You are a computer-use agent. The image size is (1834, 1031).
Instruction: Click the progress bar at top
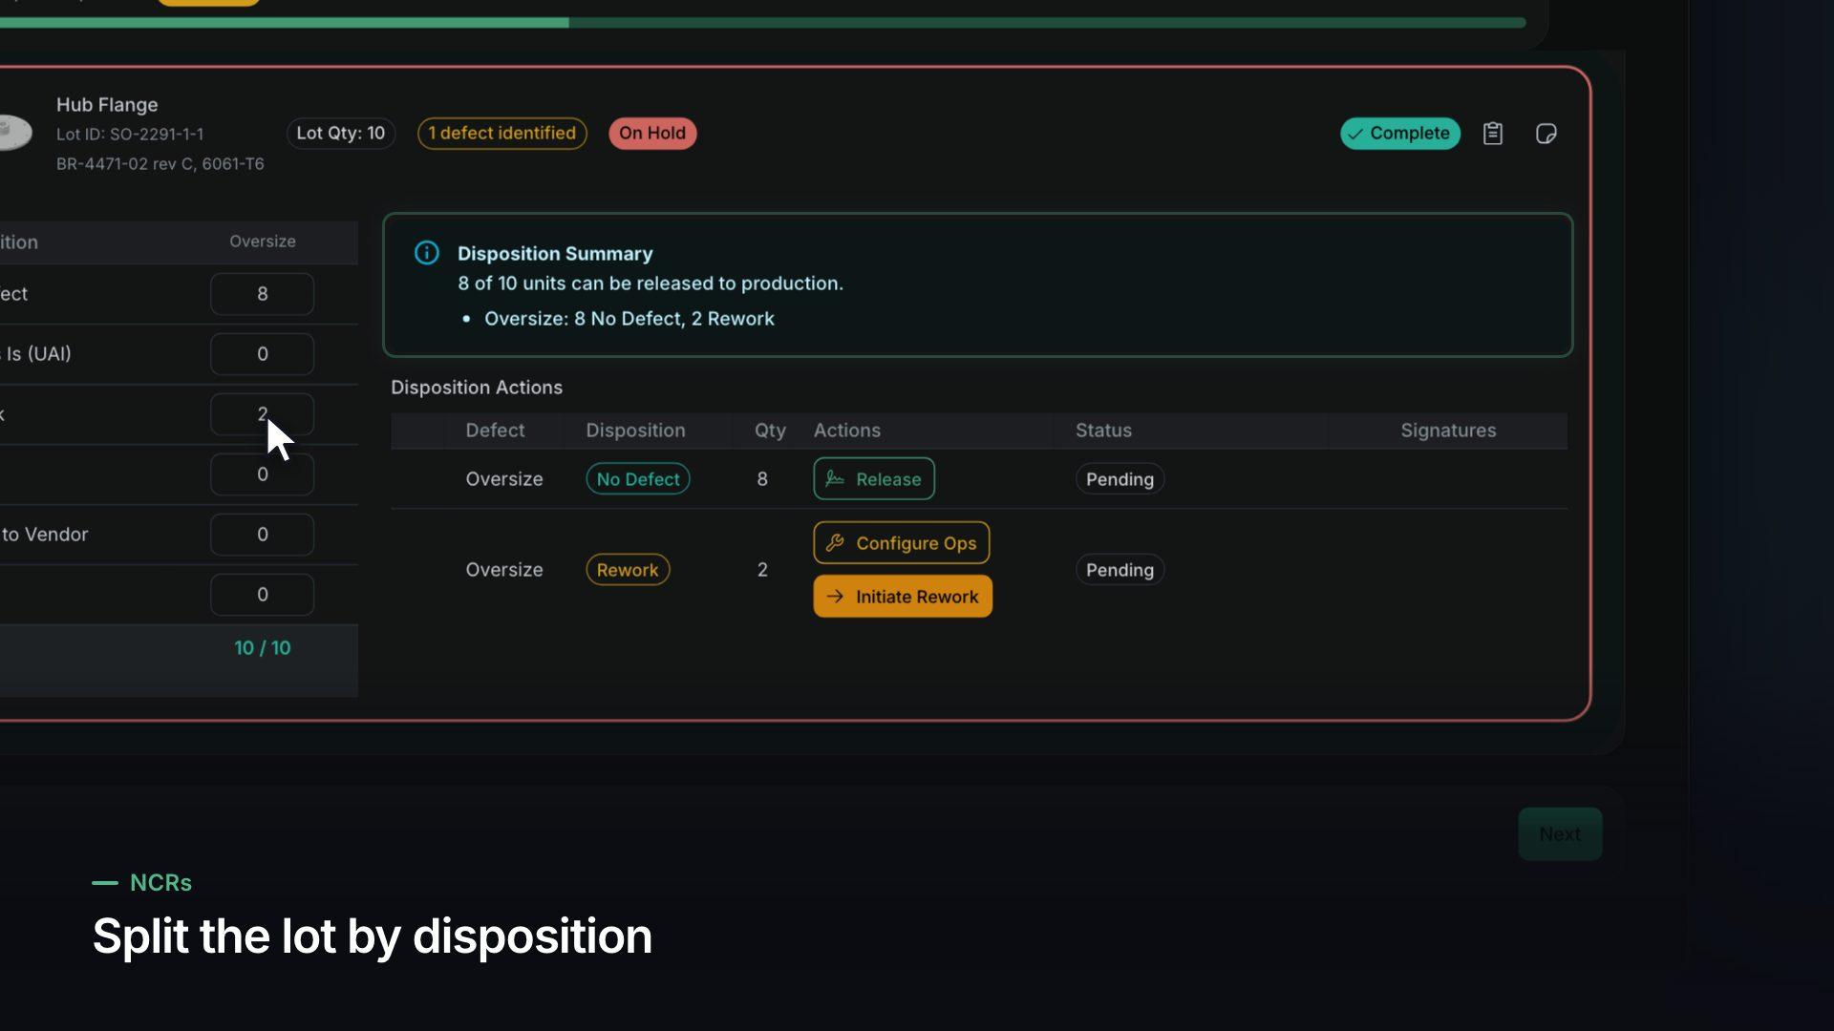(762, 22)
